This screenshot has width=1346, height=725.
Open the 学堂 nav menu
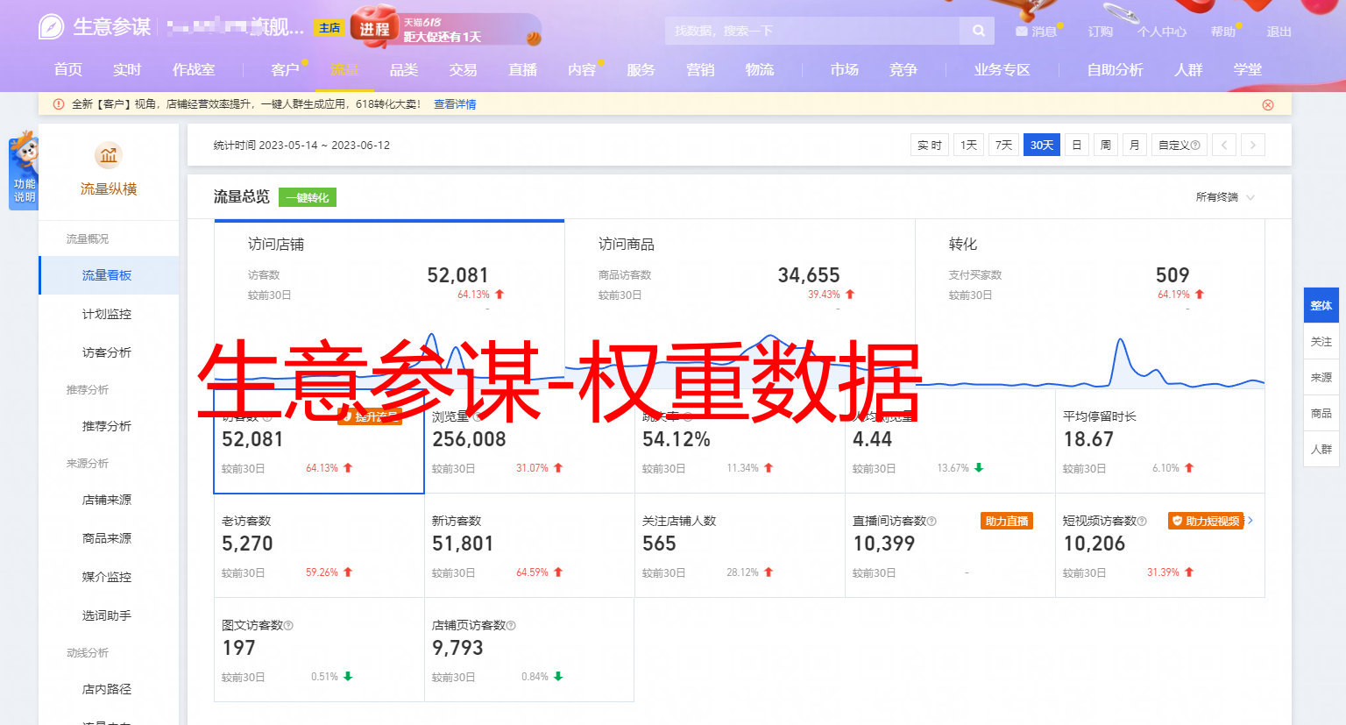(1248, 69)
